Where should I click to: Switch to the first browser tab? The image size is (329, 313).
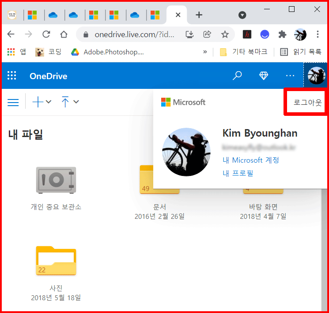tap(12, 15)
